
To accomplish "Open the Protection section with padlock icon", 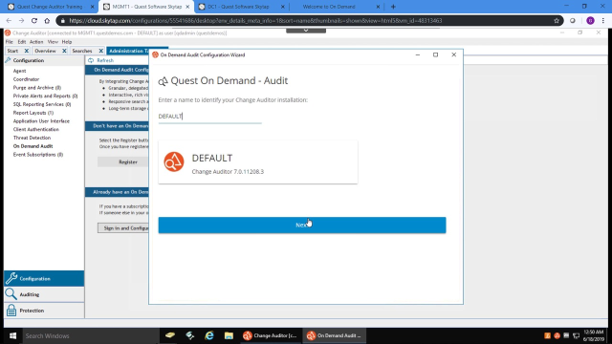I will coord(44,311).
